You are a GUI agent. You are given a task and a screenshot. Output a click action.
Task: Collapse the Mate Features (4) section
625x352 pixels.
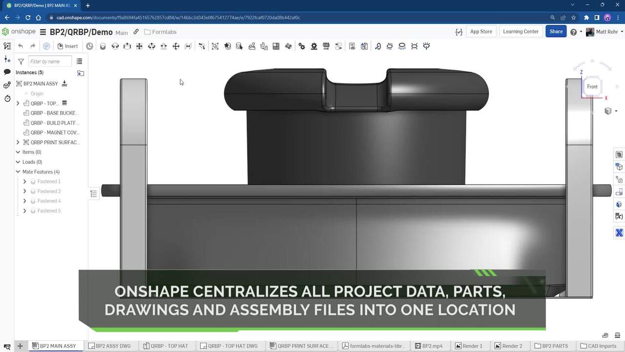(x=18, y=172)
